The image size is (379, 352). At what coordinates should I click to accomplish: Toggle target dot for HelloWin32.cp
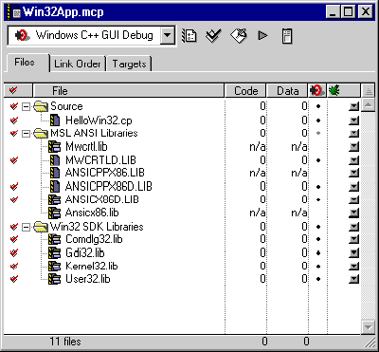318,120
